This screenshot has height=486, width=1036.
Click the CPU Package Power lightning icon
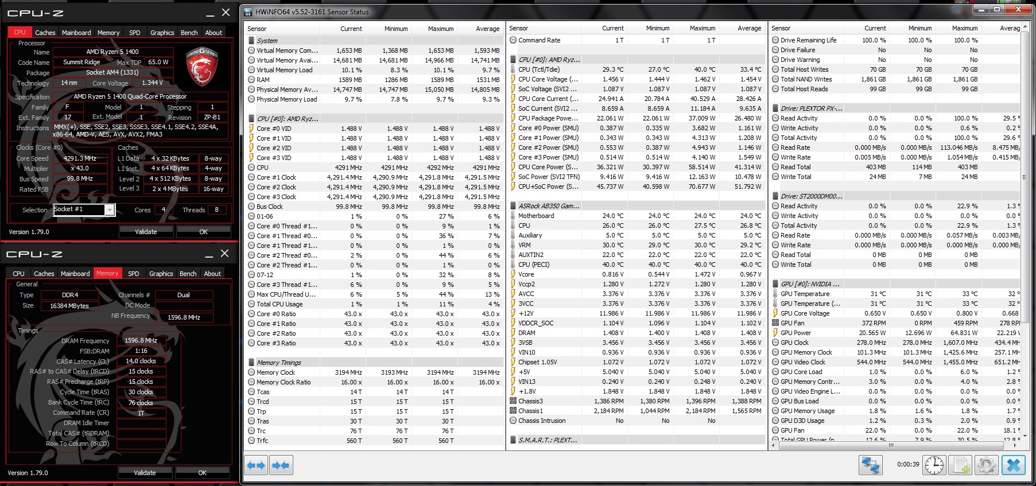tap(513, 118)
